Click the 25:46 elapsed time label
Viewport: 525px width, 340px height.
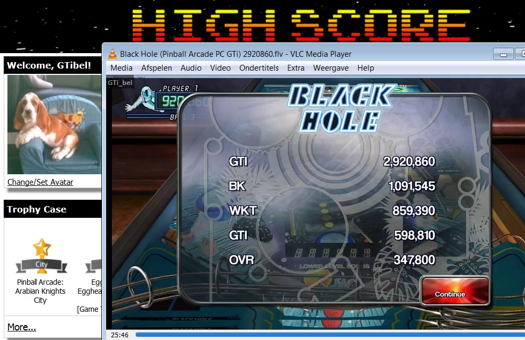click(119, 335)
